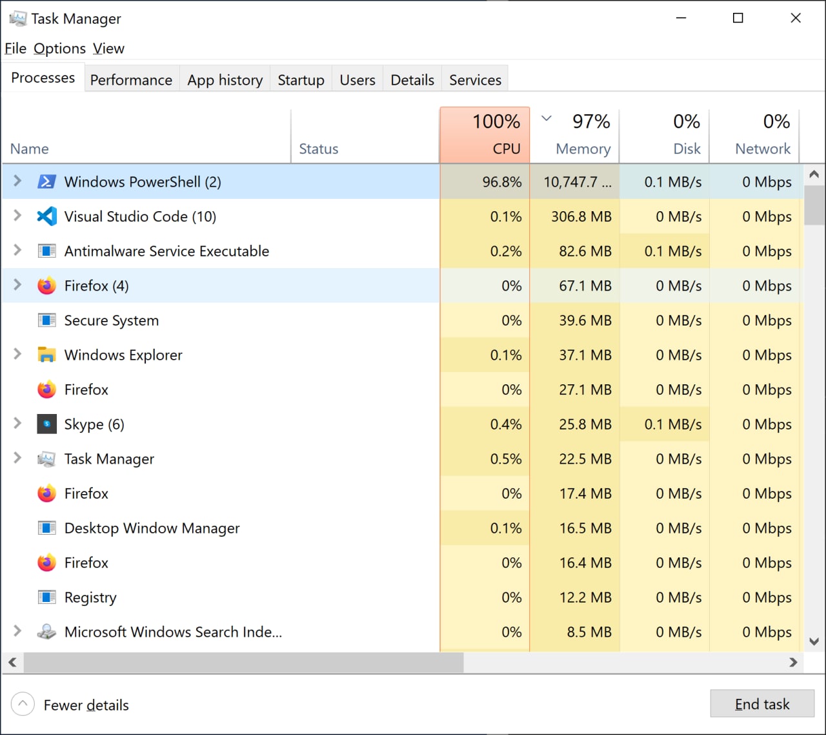Expand the Windows Explorer entry
826x735 pixels.
point(17,354)
